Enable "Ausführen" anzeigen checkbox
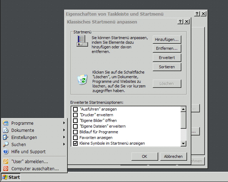This screenshot has height=182, width=228. click(x=75, y=109)
